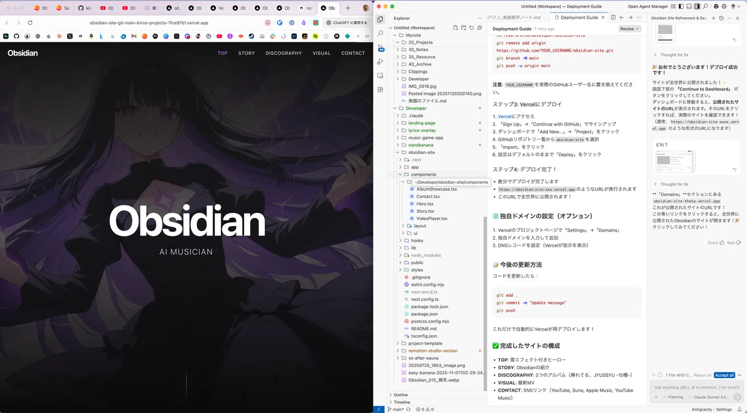Open the Planning mode dropdown
Screen dimensions: 747x413
pyautogui.click(x=672, y=397)
